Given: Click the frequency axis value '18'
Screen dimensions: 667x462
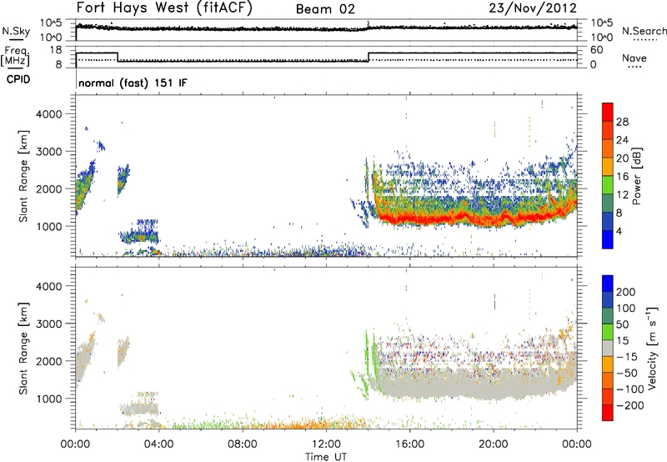Looking at the screenshot, I should point(55,50).
